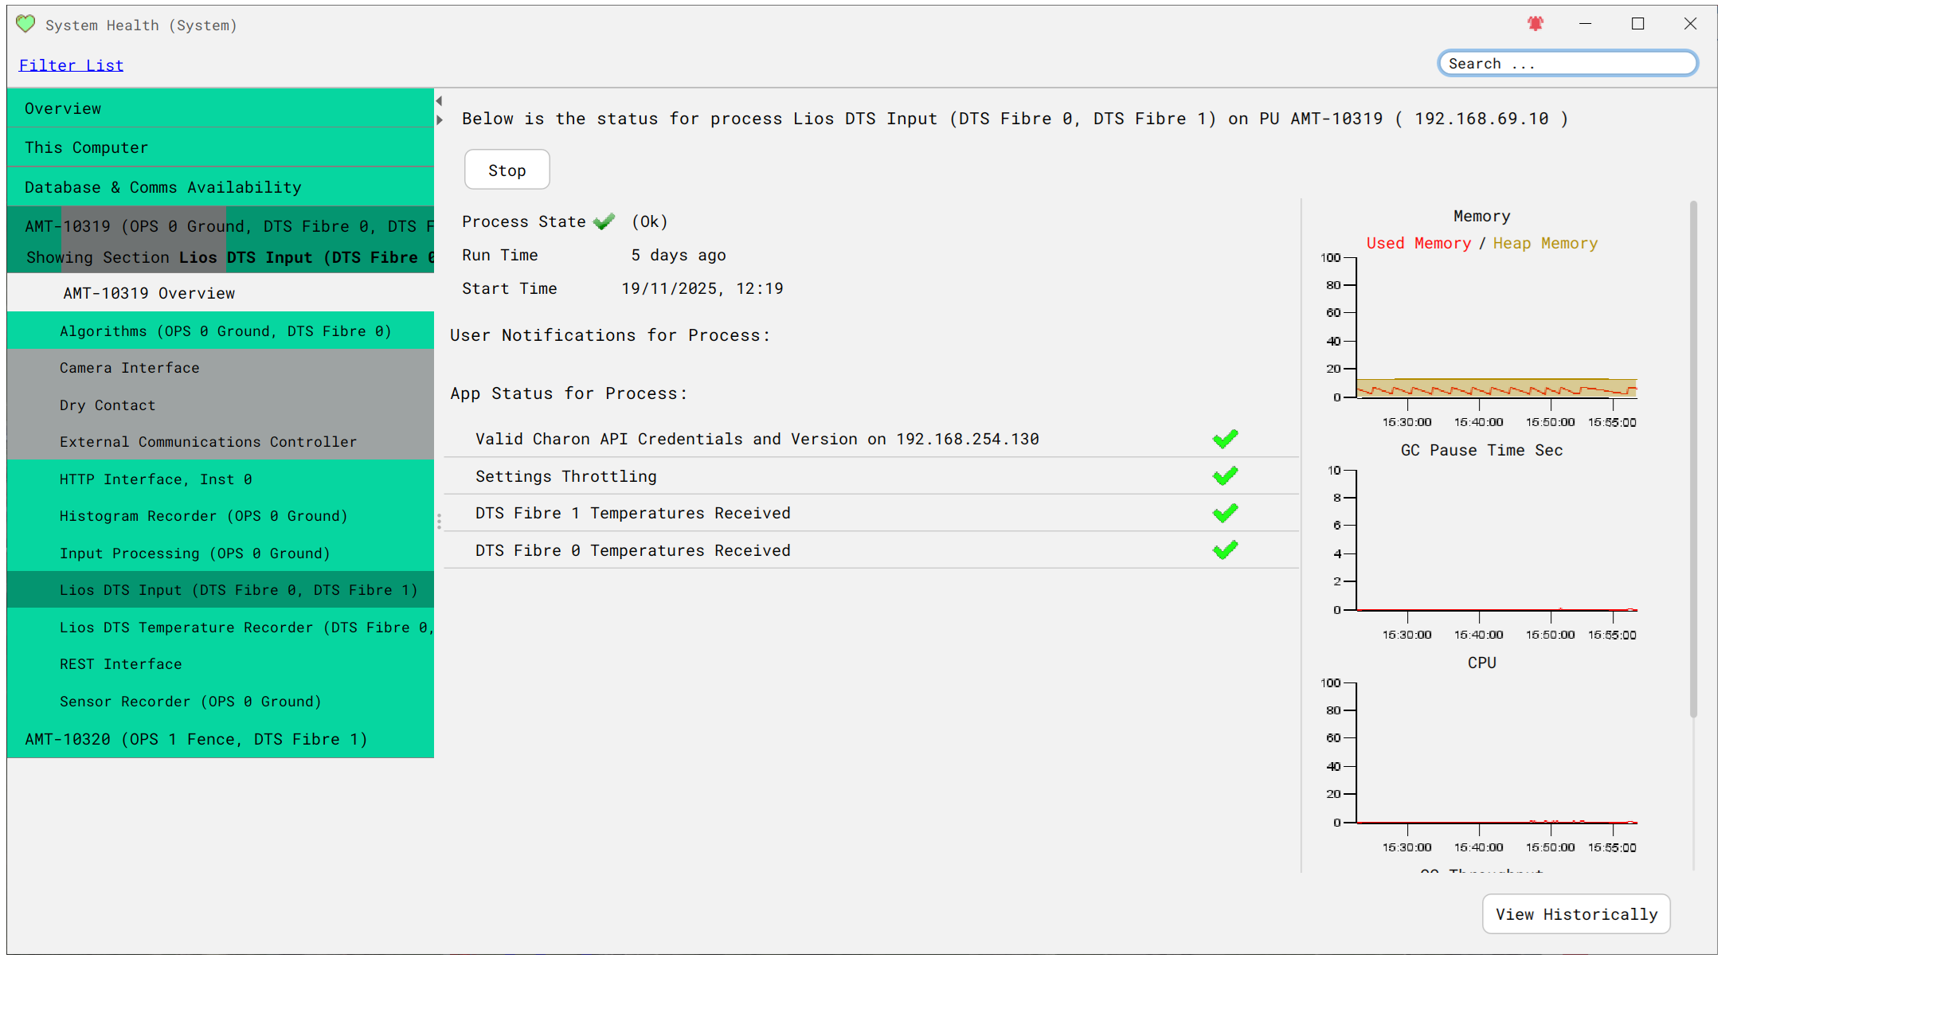The image size is (1956, 1009).
Task: Open the Filter List link
Action: pyautogui.click(x=71, y=65)
